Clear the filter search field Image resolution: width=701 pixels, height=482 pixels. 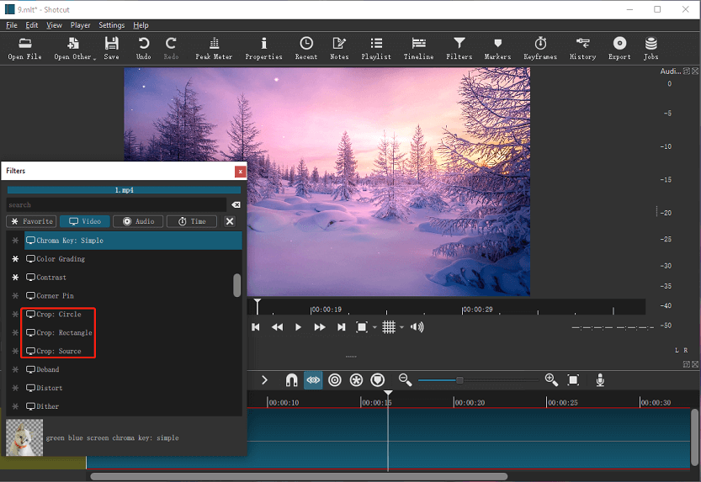coord(236,204)
